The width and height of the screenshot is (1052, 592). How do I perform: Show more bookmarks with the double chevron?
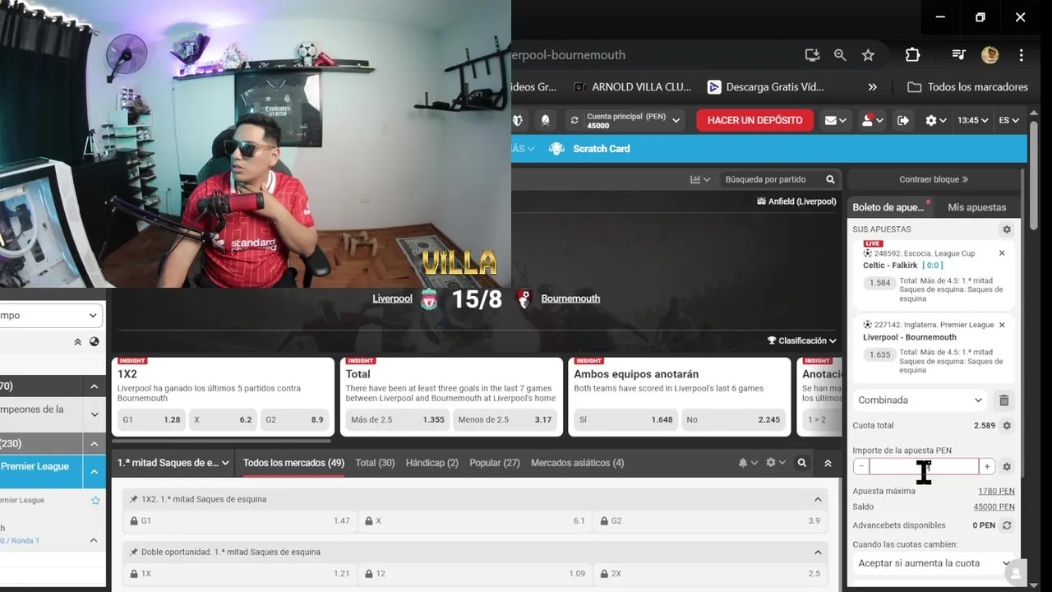(x=873, y=86)
